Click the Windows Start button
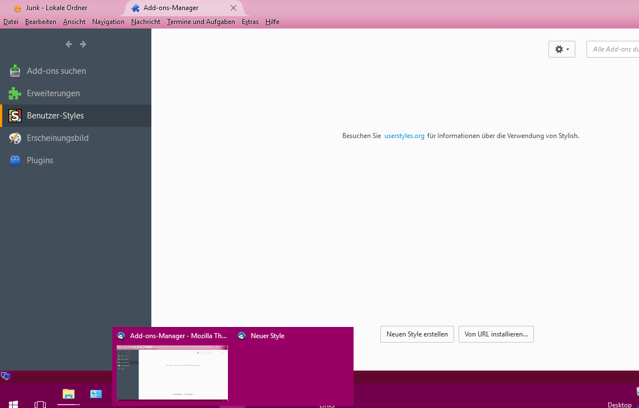The width and height of the screenshot is (639, 408). [x=13, y=404]
